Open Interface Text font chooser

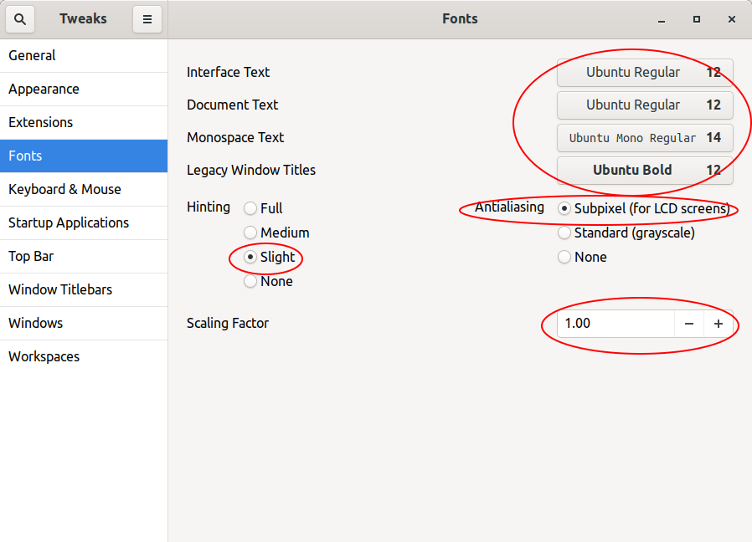(645, 73)
